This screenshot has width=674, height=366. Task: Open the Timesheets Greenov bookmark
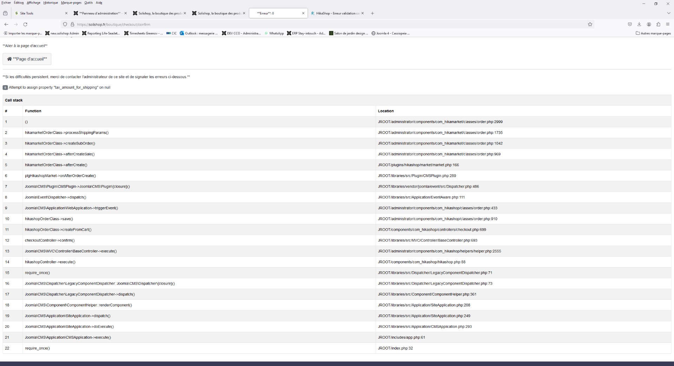click(143, 33)
